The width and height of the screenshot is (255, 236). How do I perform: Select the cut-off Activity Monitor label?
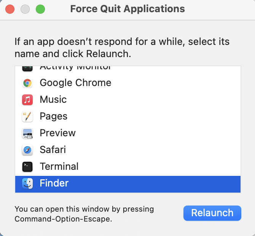(75, 69)
